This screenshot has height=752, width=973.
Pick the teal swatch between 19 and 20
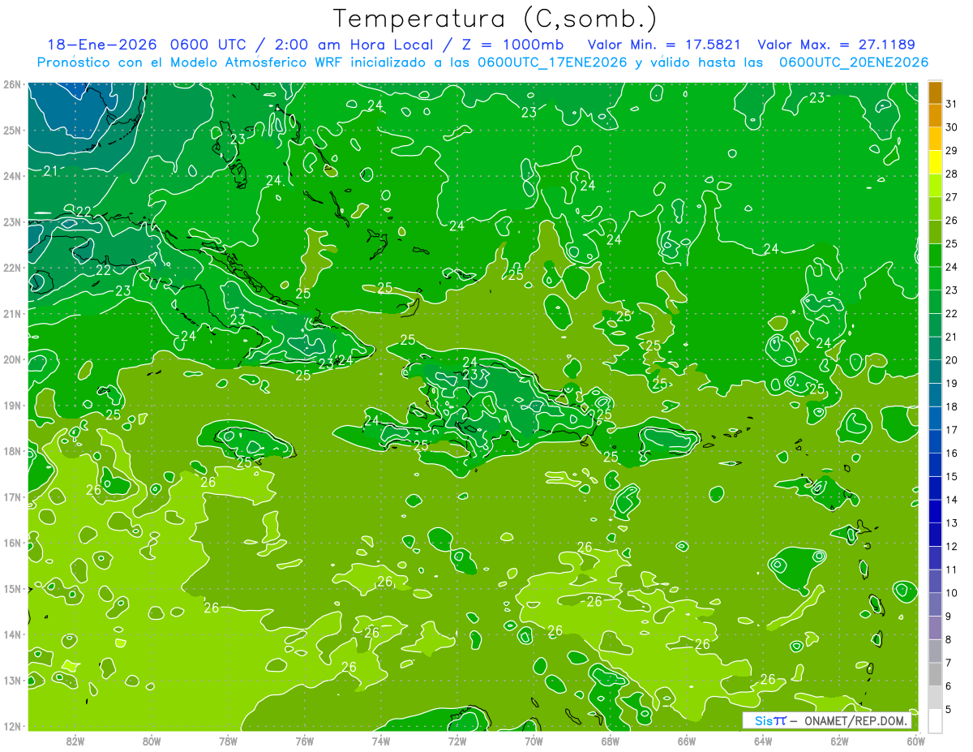pos(936,372)
